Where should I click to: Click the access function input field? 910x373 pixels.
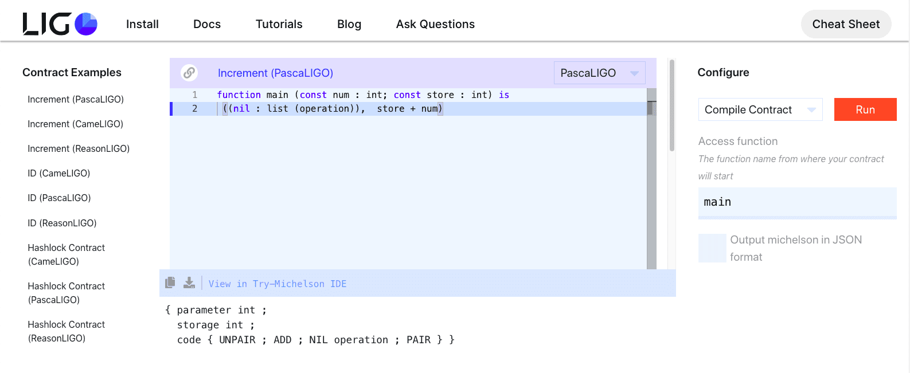pyautogui.click(x=797, y=202)
